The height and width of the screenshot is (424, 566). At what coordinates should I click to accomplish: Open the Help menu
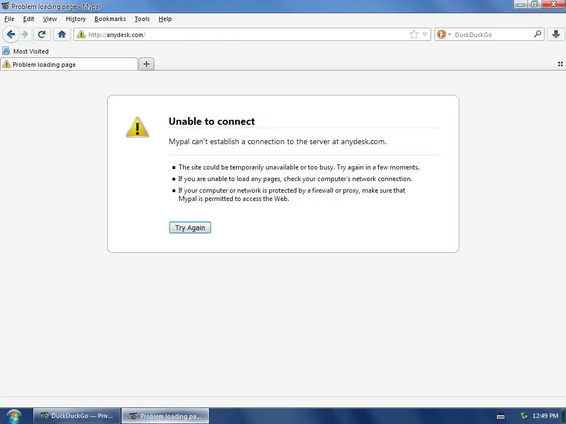tap(165, 19)
